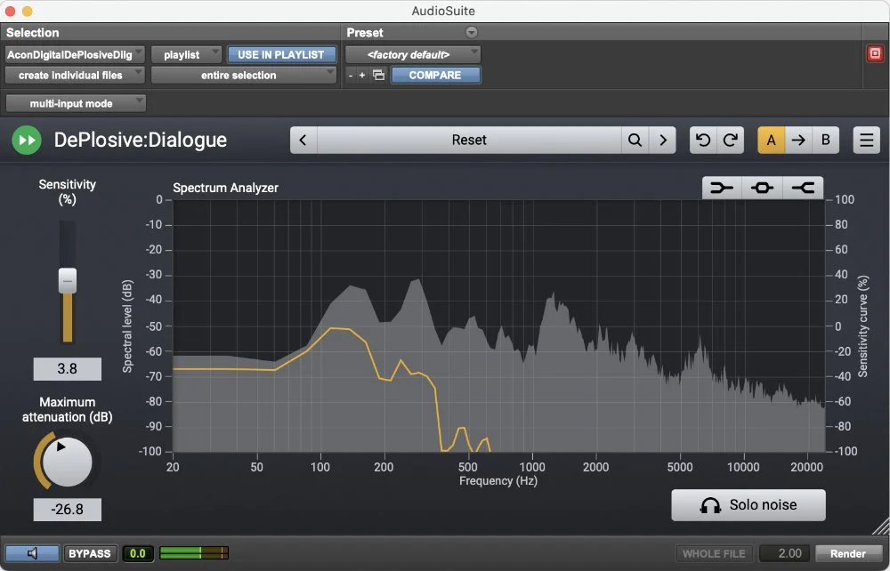890x571 pixels.
Task: Click the AudioSuite preview level meter
Action: tap(194, 553)
